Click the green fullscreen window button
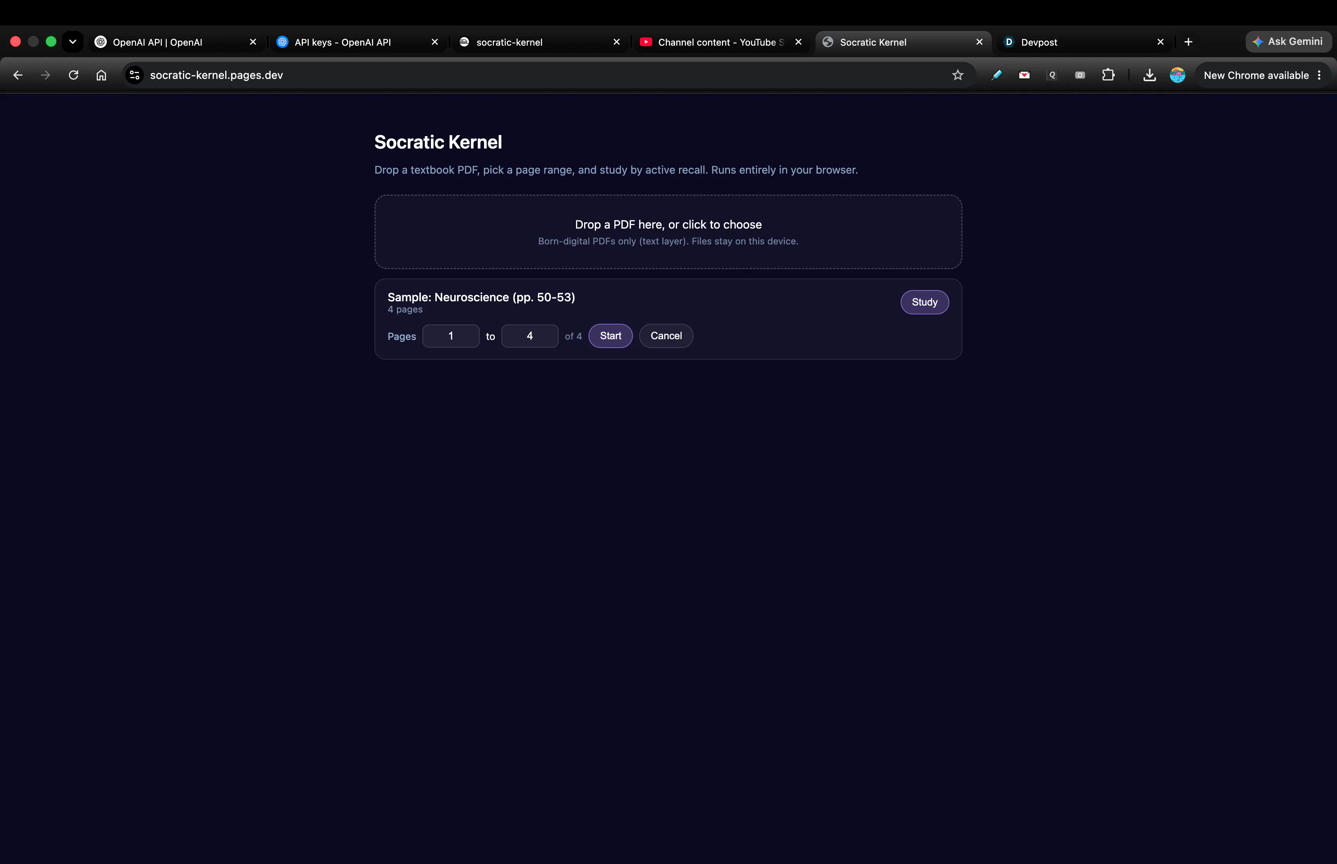The height and width of the screenshot is (864, 1337). [51, 41]
